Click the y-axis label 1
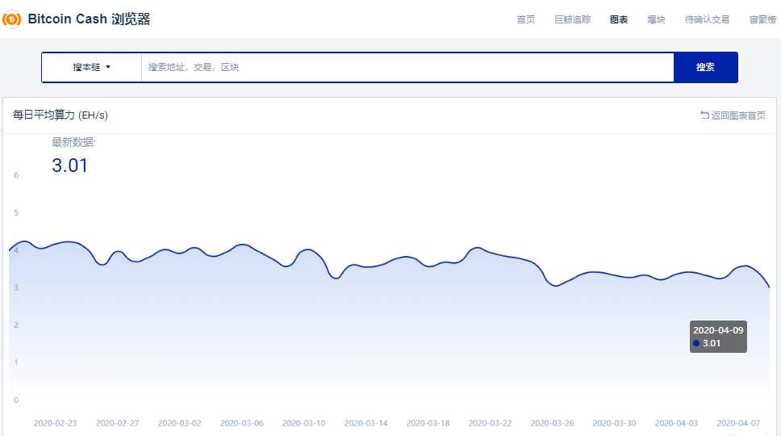Image resolution: width=781 pixels, height=436 pixels. [x=16, y=363]
